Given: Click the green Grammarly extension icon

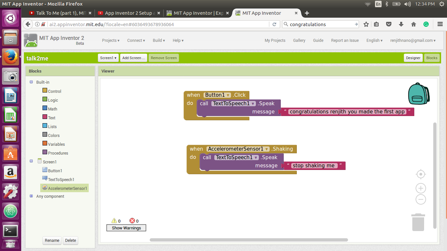Looking at the screenshot, I should point(426,24).
